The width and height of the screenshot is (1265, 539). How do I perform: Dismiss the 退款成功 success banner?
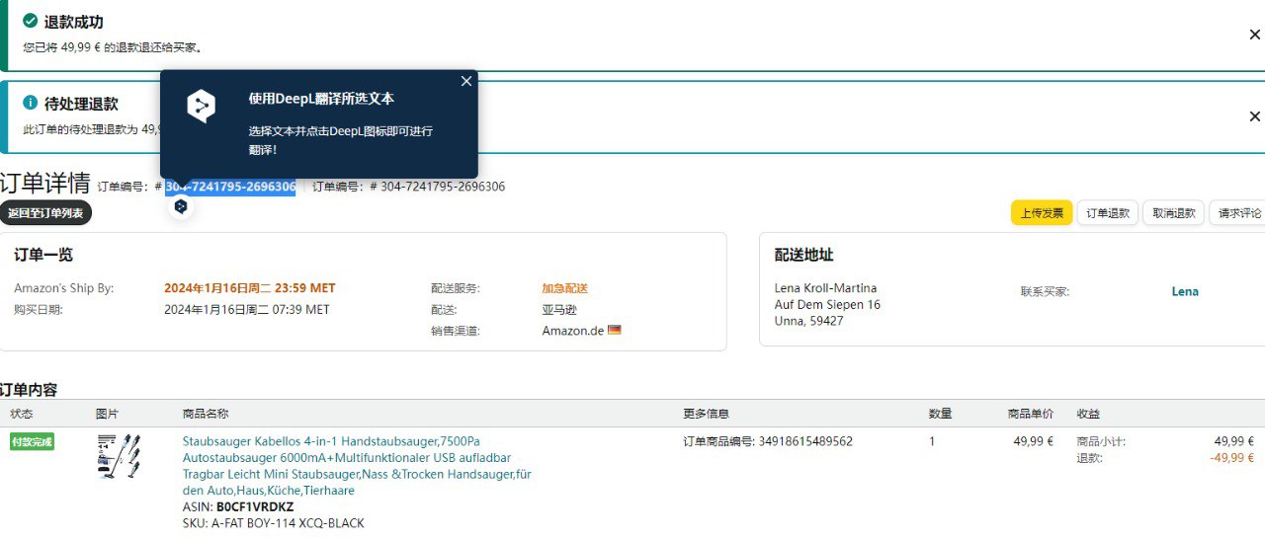click(1254, 35)
